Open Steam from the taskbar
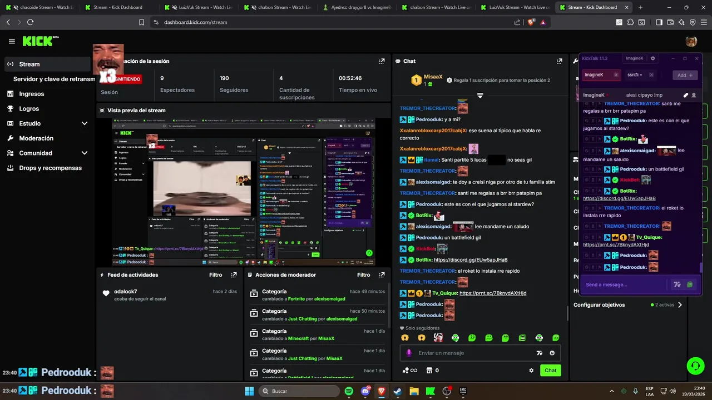Image resolution: width=712 pixels, height=400 pixels. point(398,391)
